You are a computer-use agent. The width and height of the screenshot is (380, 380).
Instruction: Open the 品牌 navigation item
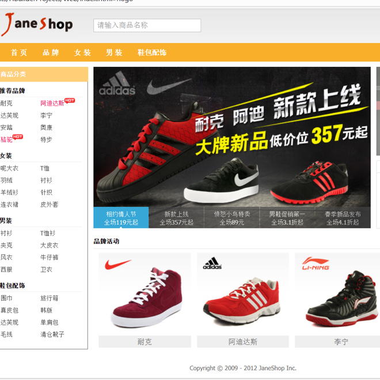click(x=51, y=52)
